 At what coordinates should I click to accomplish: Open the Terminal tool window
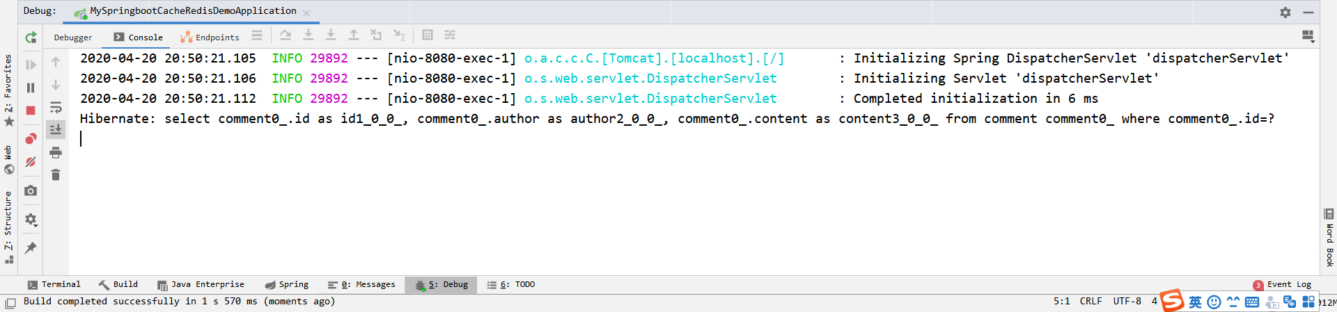(x=54, y=284)
